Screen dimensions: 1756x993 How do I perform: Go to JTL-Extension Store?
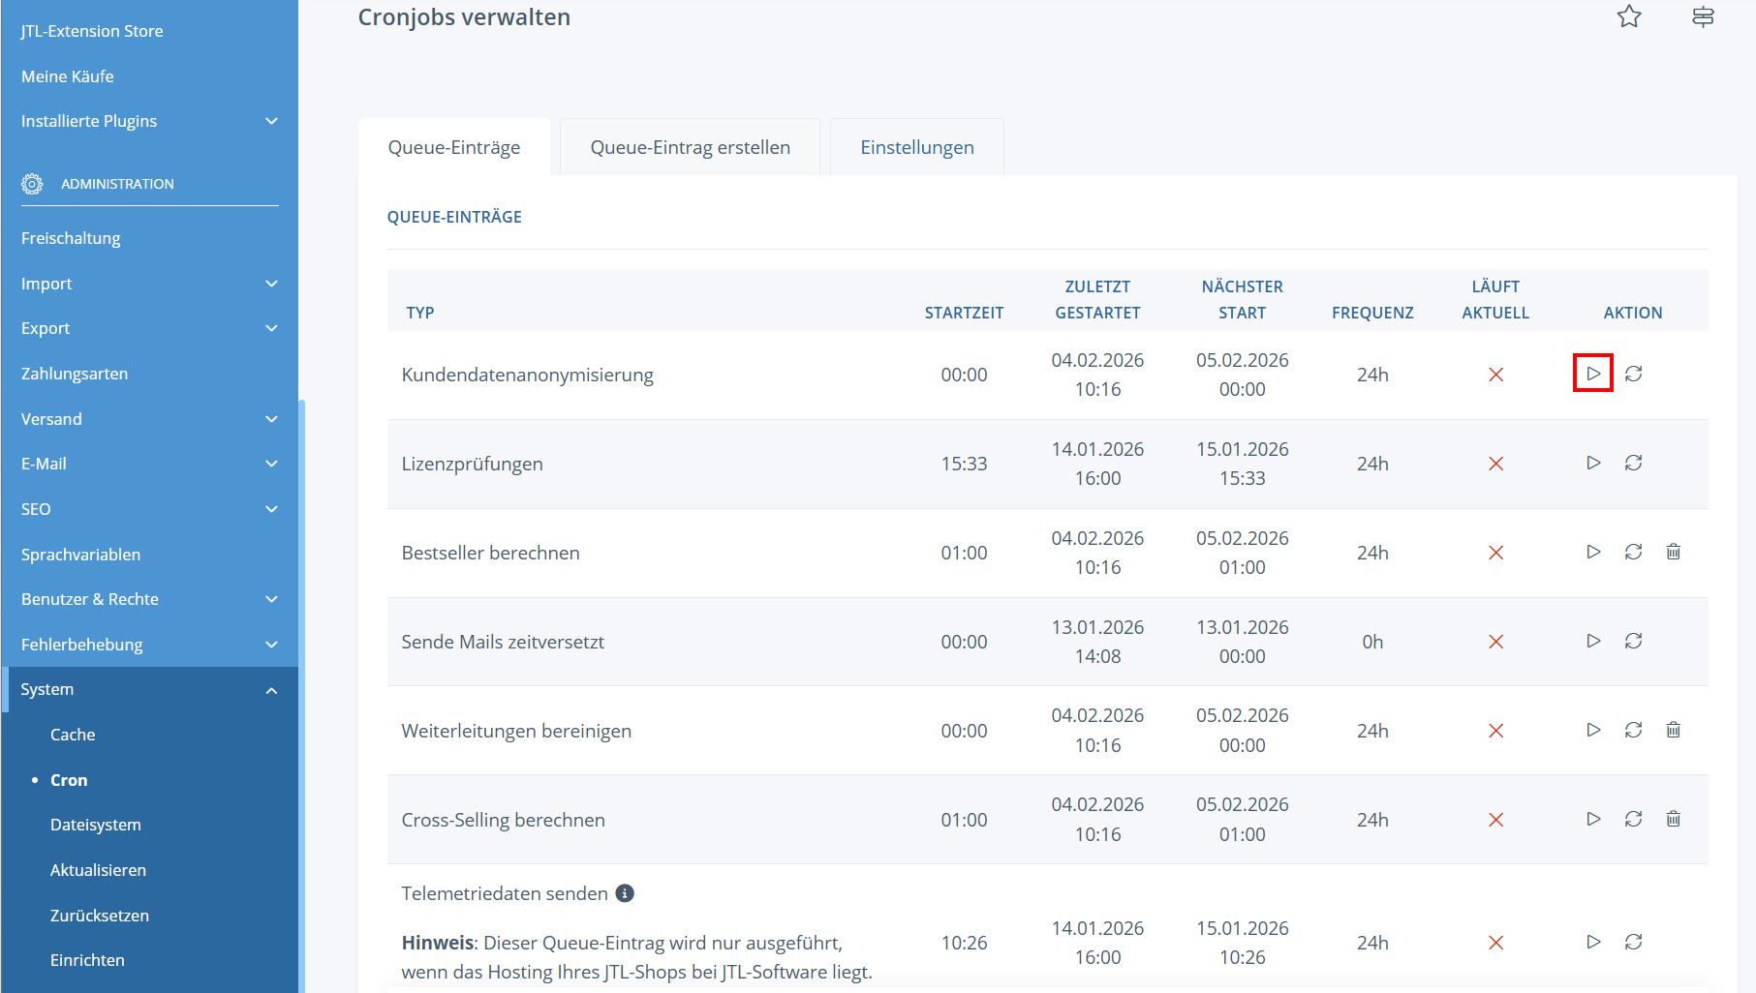click(x=92, y=31)
